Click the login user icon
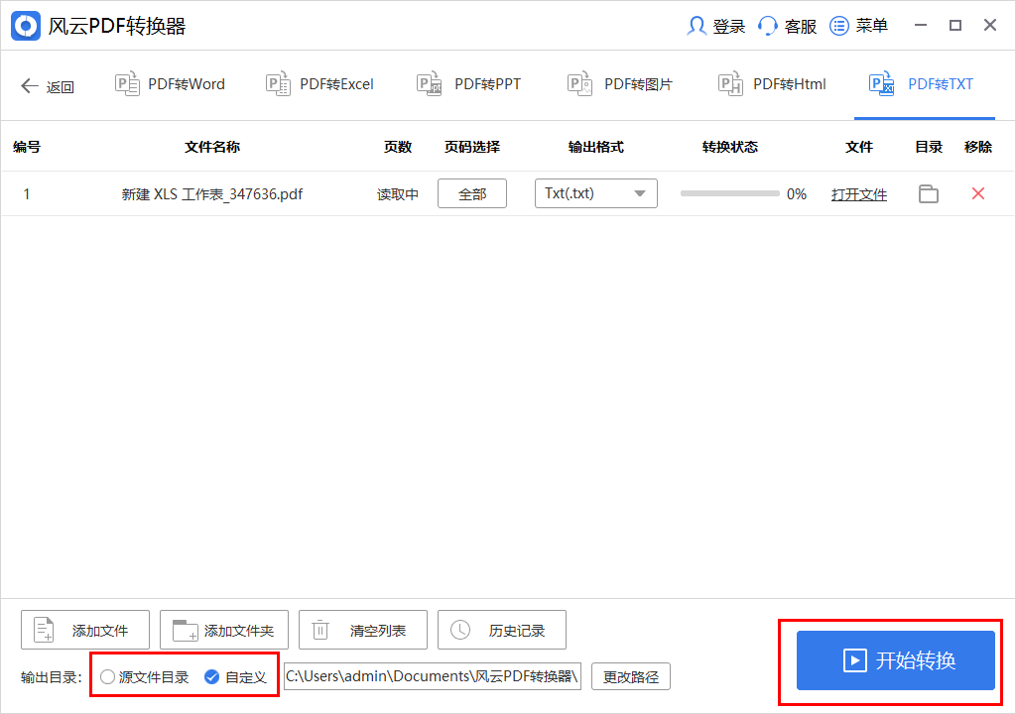Screen dimensions: 1016x714 pos(697,26)
